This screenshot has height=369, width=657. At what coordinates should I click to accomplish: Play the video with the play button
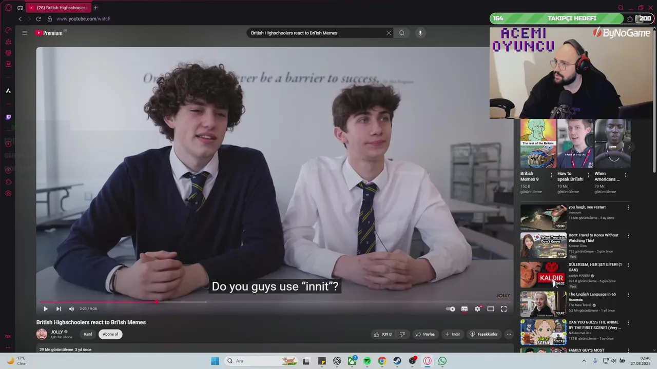[x=45, y=309]
